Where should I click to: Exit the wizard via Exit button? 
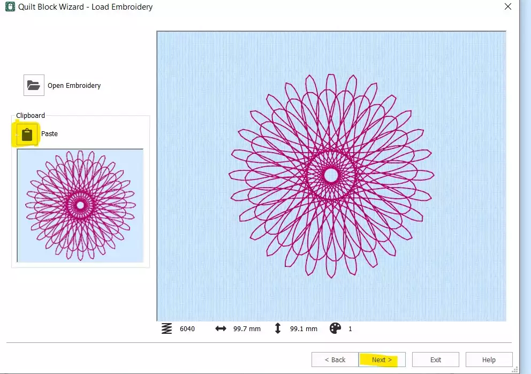436,360
